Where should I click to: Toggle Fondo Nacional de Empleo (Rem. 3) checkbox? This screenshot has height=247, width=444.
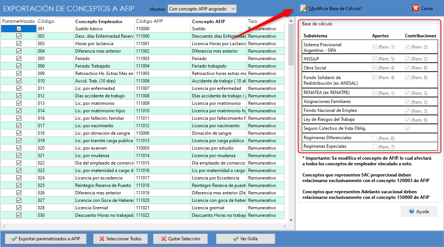point(407,111)
